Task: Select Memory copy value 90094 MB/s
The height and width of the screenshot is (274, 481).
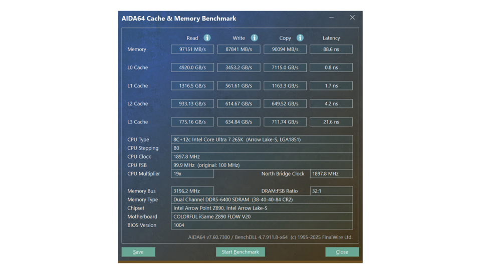Action: [285, 49]
